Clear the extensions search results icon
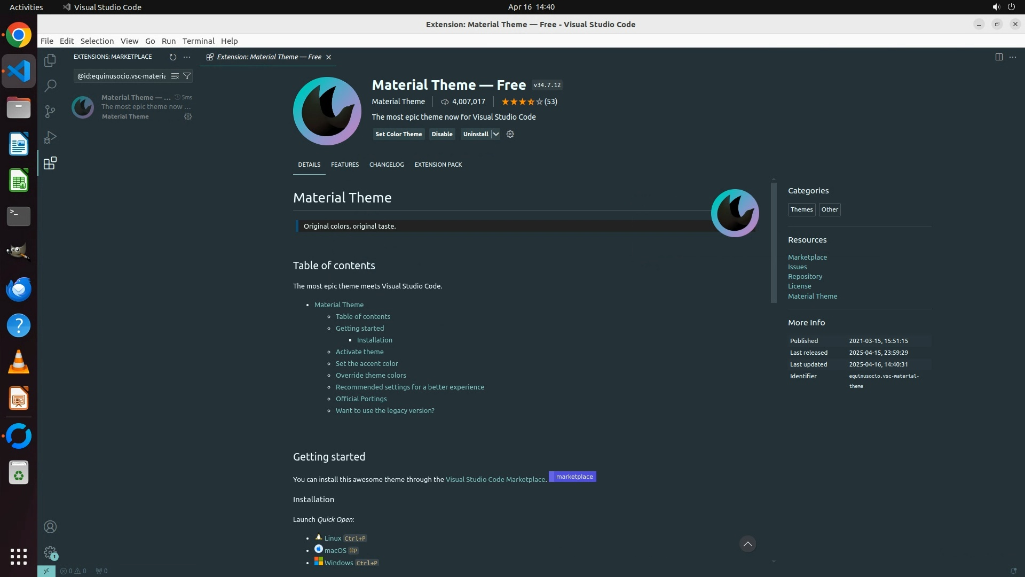The height and width of the screenshot is (577, 1025). pos(175,76)
